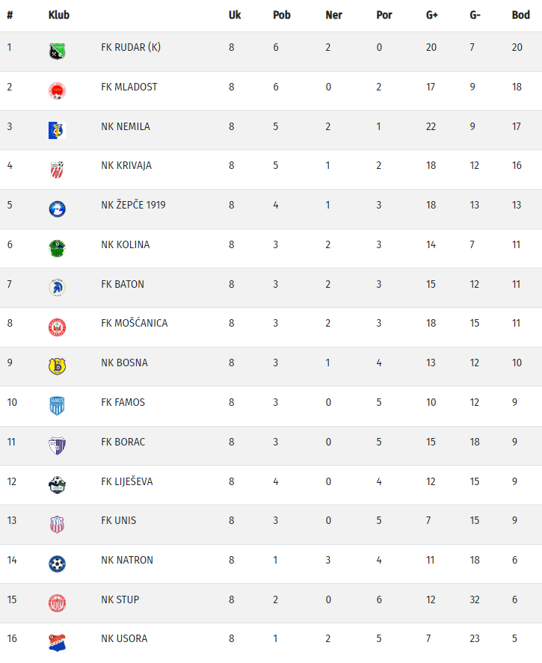Sort by the Pob column header
Image resolution: width=542 pixels, height=663 pixels.
click(281, 15)
